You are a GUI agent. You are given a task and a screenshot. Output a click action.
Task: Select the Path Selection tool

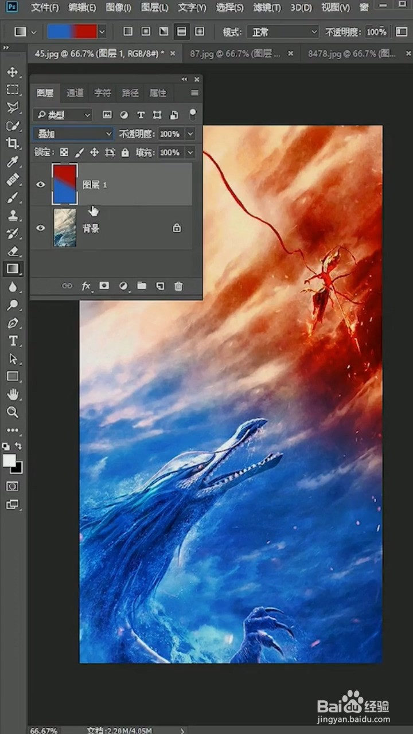pyautogui.click(x=13, y=359)
